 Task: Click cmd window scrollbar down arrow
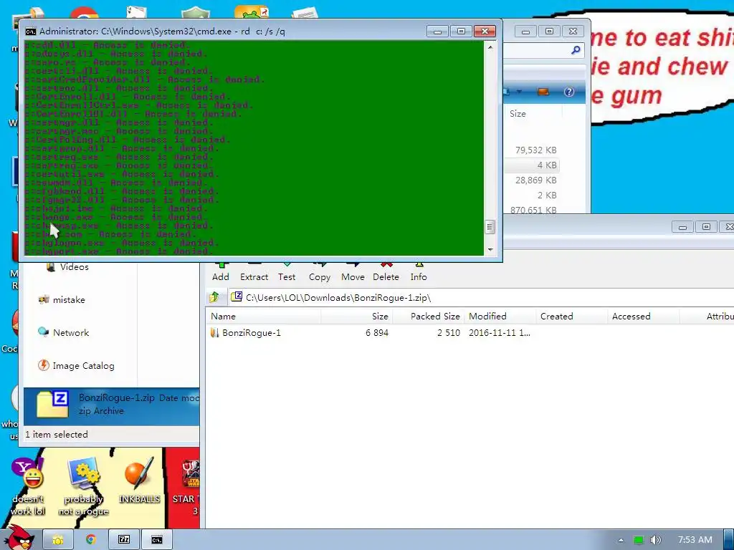[490, 250]
